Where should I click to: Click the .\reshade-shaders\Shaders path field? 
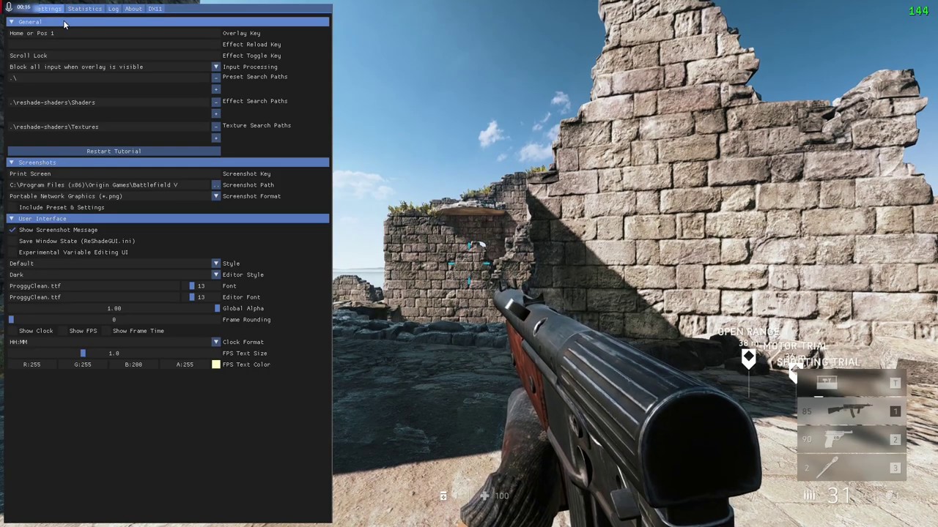tap(108, 102)
